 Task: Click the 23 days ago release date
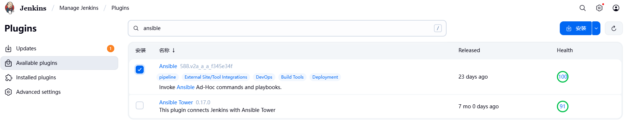click(473, 77)
